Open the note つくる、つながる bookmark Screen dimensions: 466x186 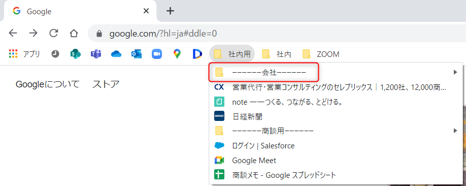[336, 102]
